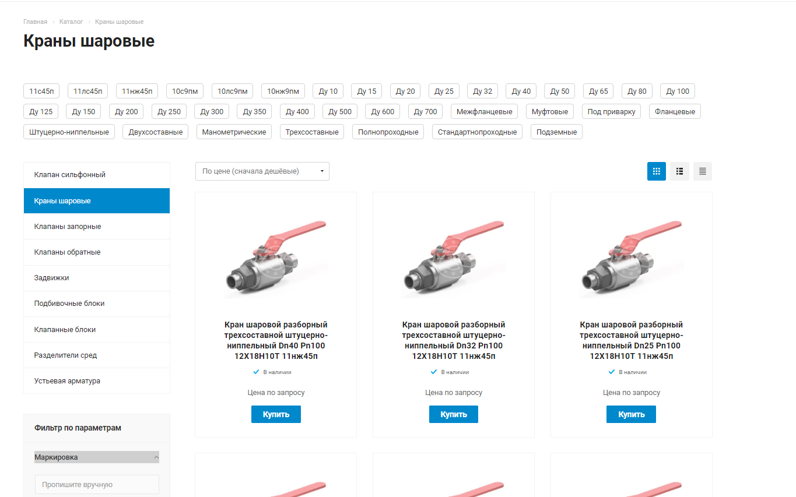Open Клапаны запорные category
The height and width of the screenshot is (497, 796).
pos(97,227)
